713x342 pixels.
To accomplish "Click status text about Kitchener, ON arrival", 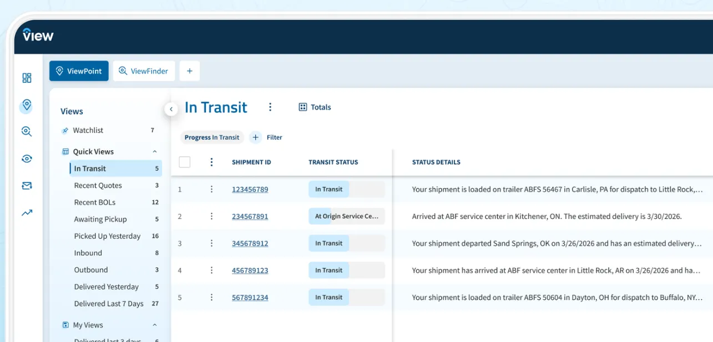I will (547, 217).
